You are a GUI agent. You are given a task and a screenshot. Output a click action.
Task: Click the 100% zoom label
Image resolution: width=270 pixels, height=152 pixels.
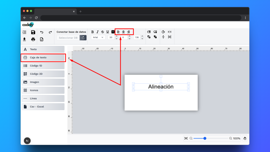pyautogui.click(x=237, y=138)
